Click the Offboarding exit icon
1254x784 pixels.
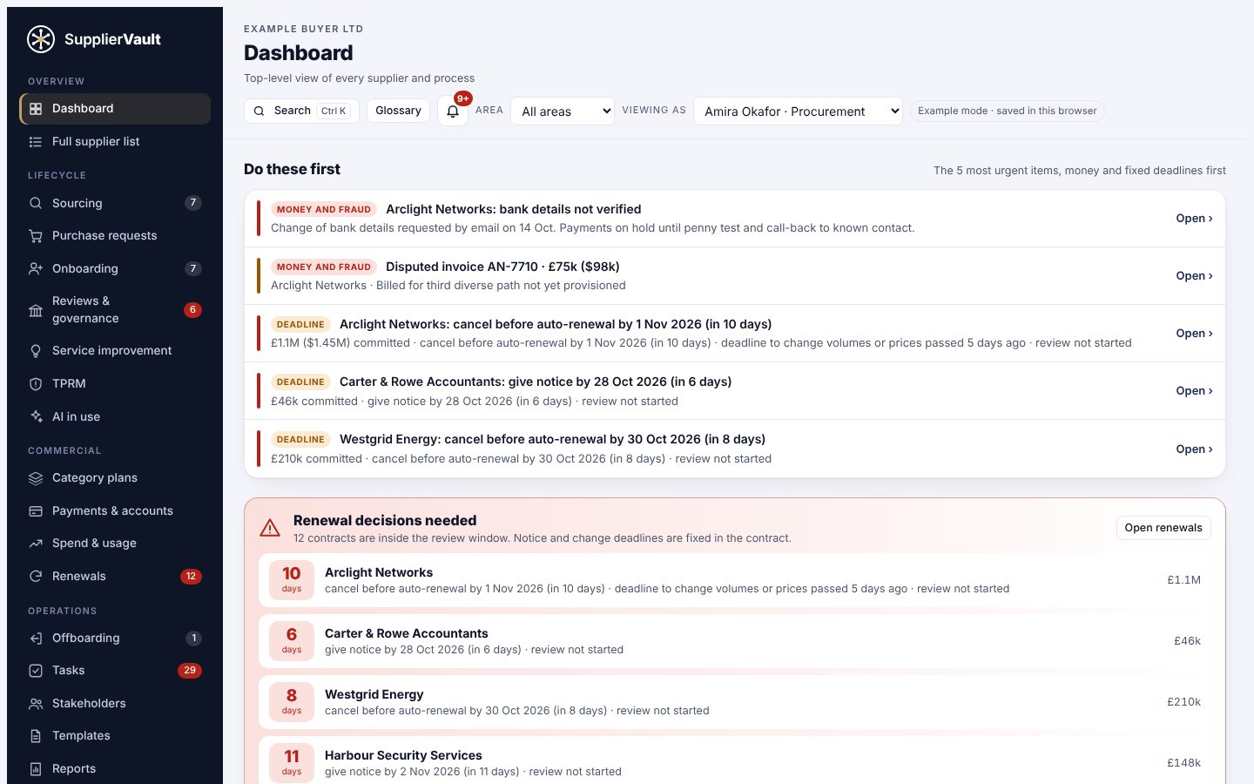36,639
